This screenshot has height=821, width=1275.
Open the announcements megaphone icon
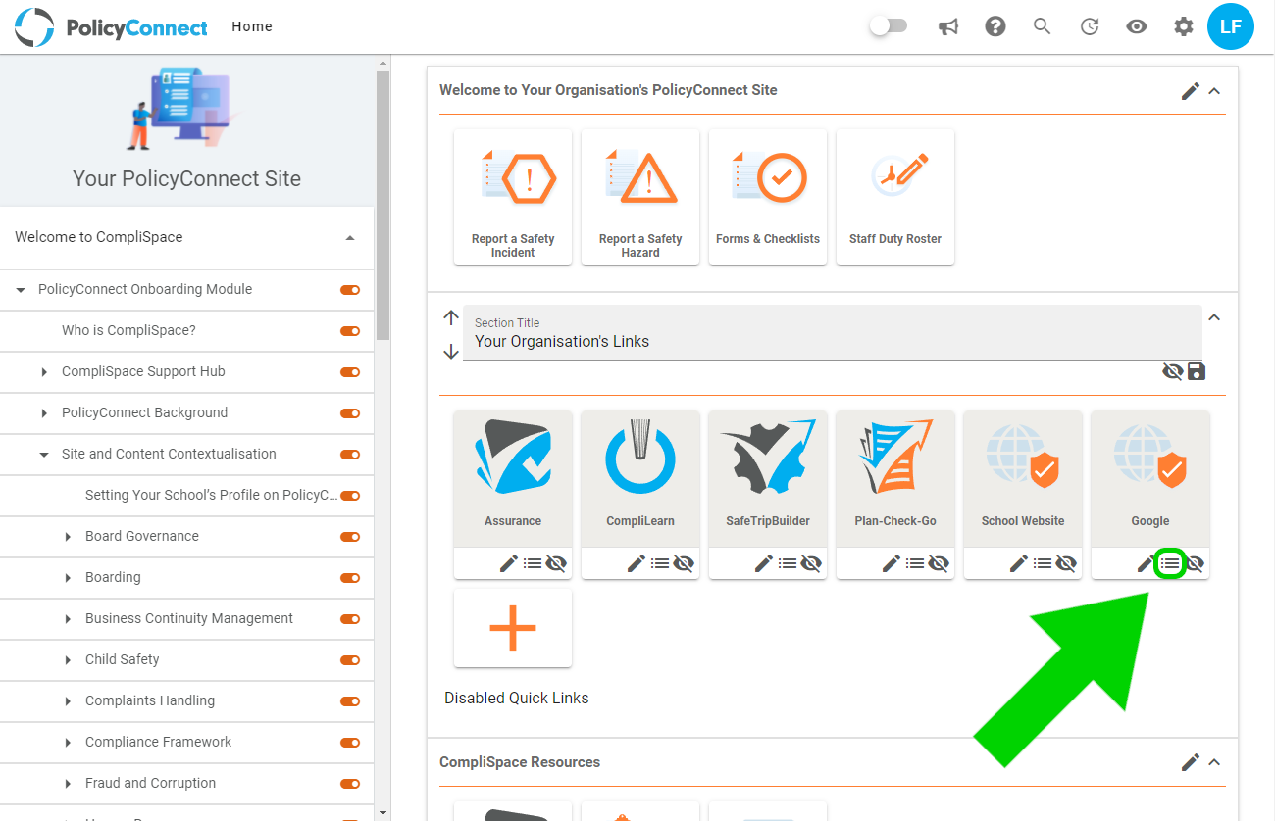pos(947,27)
